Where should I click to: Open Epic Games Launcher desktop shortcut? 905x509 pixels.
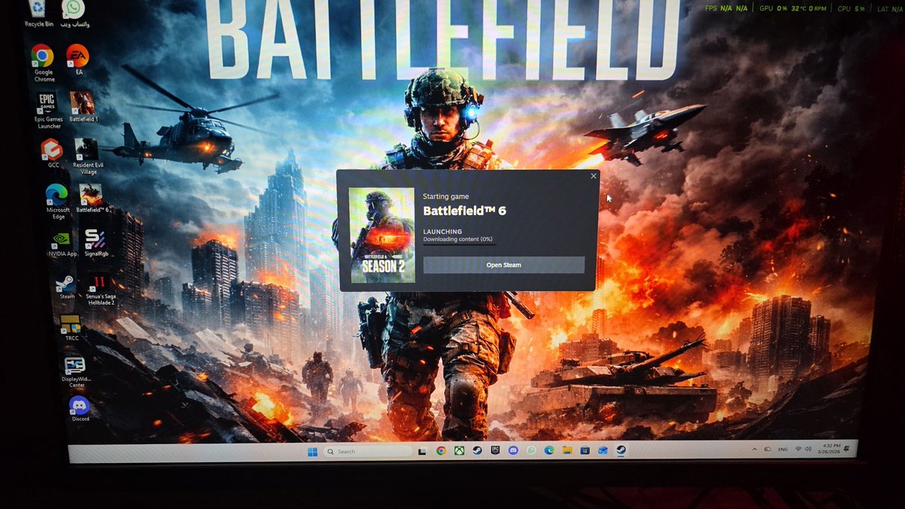(48, 111)
